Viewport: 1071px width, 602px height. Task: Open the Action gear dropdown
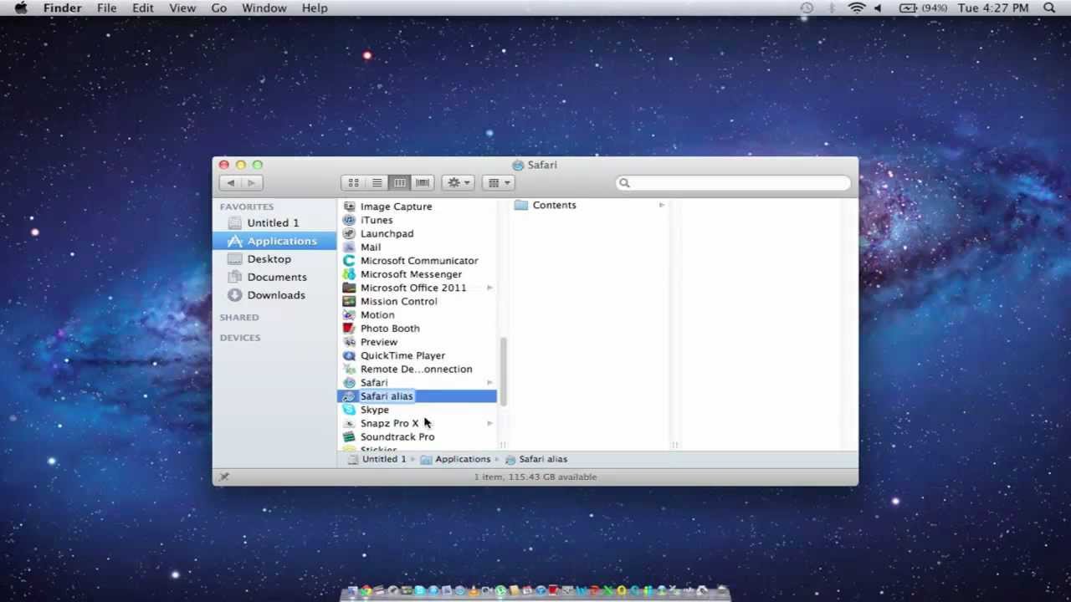click(459, 183)
